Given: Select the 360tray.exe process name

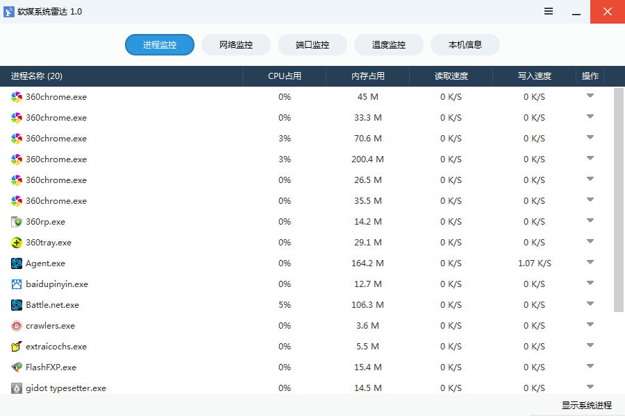Looking at the screenshot, I should tap(48, 243).
